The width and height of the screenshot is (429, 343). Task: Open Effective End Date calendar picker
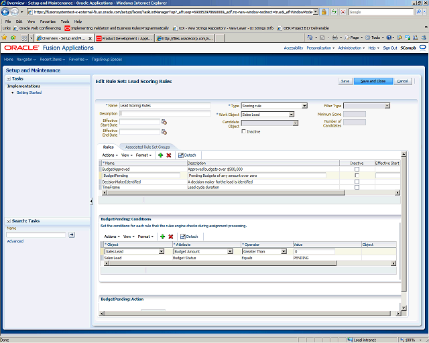(164, 132)
